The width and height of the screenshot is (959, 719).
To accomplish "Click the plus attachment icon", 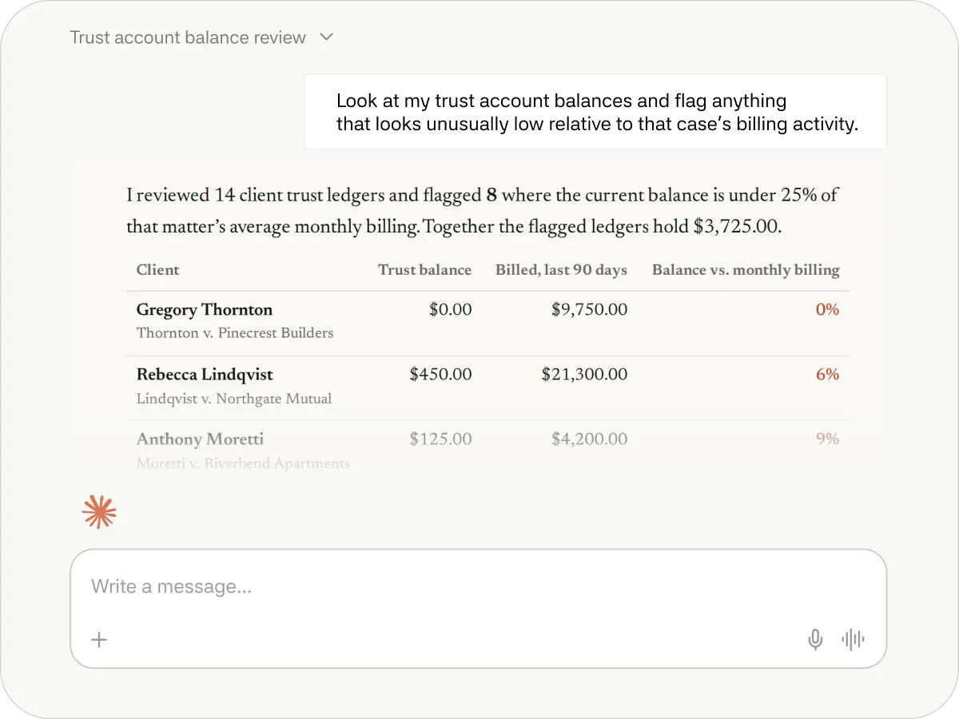I will click(99, 639).
